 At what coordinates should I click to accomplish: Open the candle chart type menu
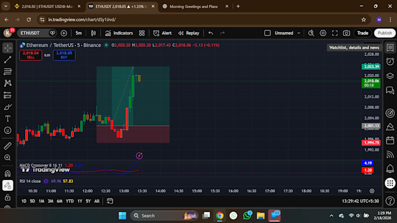(93, 33)
